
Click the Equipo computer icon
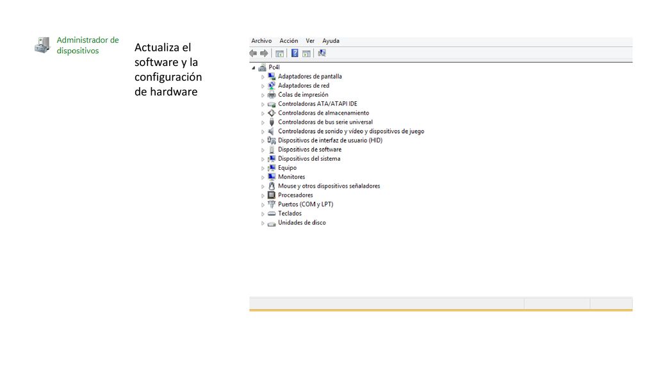(272, 168)
